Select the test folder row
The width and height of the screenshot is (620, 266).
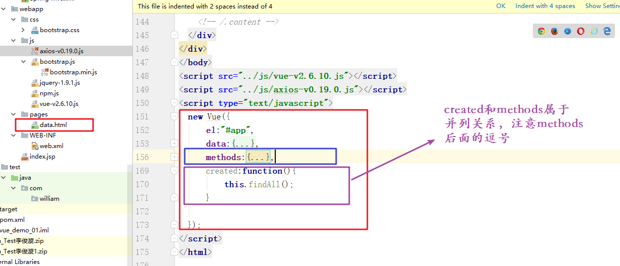tap(66, 167)
